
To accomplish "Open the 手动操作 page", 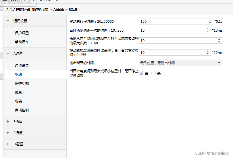I will pyautogui.click(x=22, y=42).
